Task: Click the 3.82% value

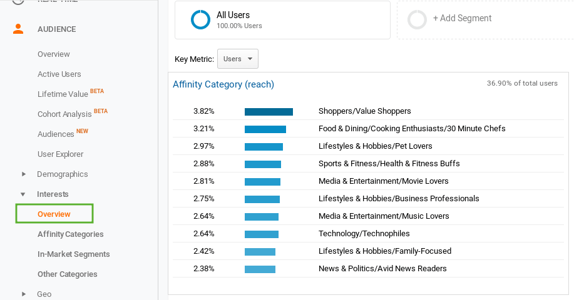Action: pos(204,111)
